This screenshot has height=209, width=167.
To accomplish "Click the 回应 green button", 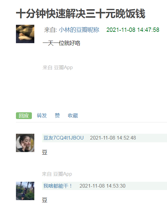I will click(x=24, y=116).
